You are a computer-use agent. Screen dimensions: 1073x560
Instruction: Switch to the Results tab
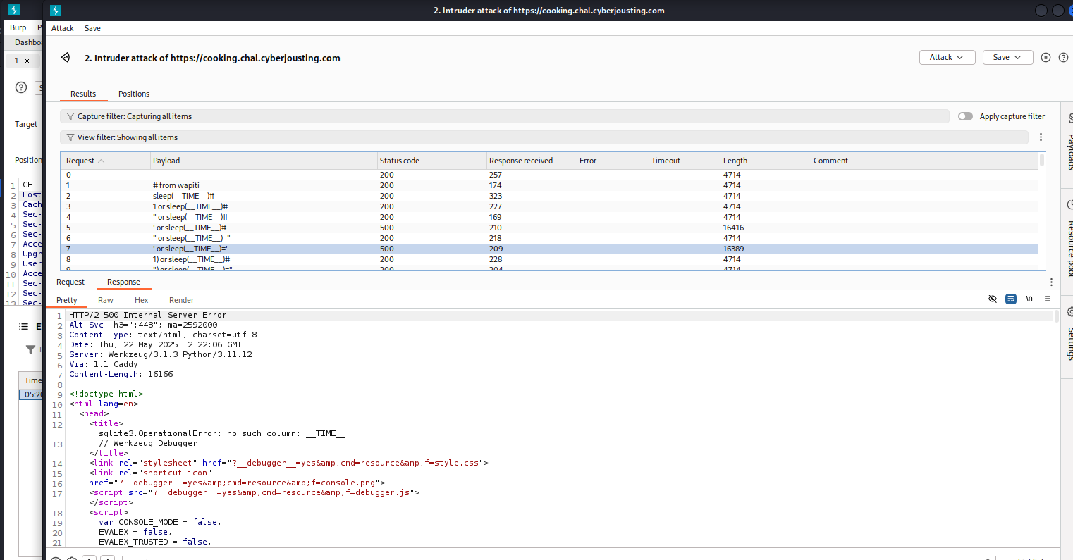(83, 94)
